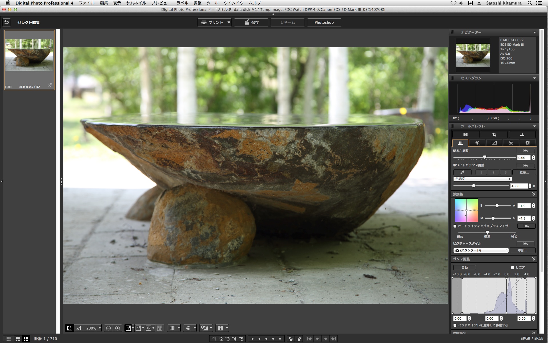The height and width of the screenshot is (343, 548).
Task: Jump to the last image arrow
Action: click(x=333, y=339)
